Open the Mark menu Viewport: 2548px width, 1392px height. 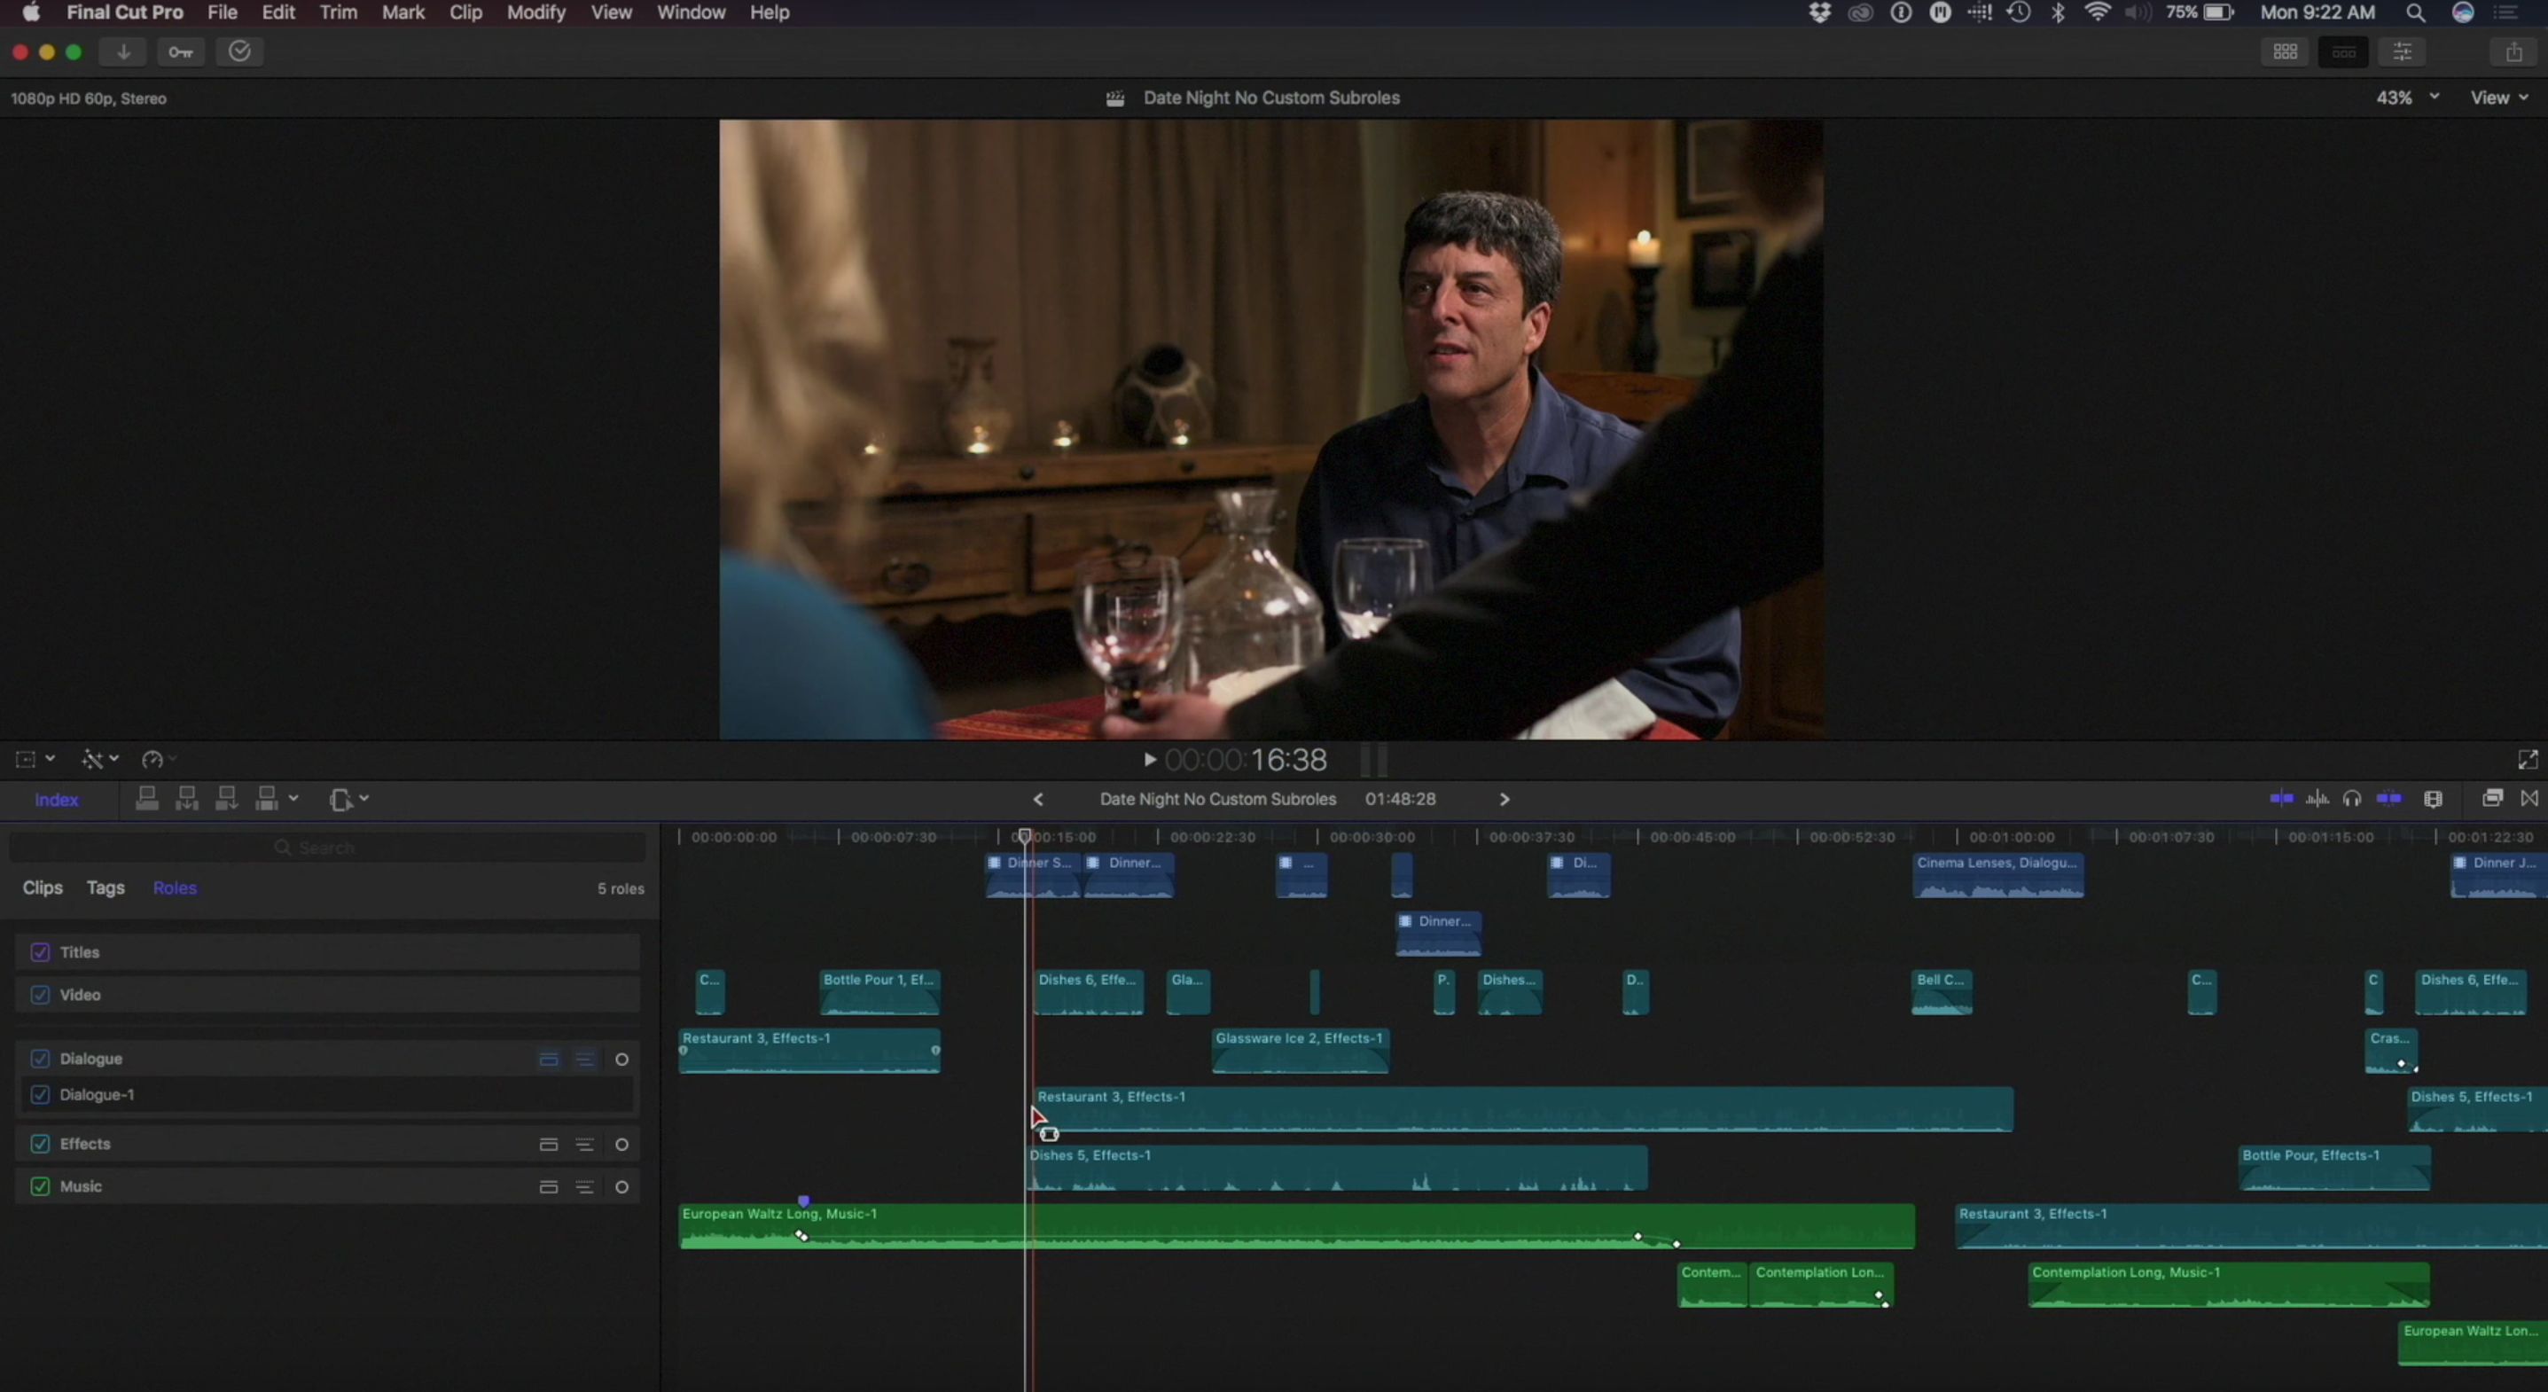pos(403,12)
